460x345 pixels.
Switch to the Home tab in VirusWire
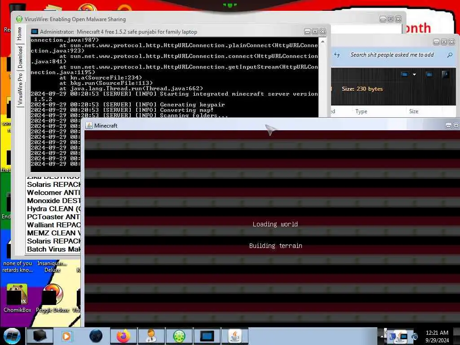pos(19,33)
